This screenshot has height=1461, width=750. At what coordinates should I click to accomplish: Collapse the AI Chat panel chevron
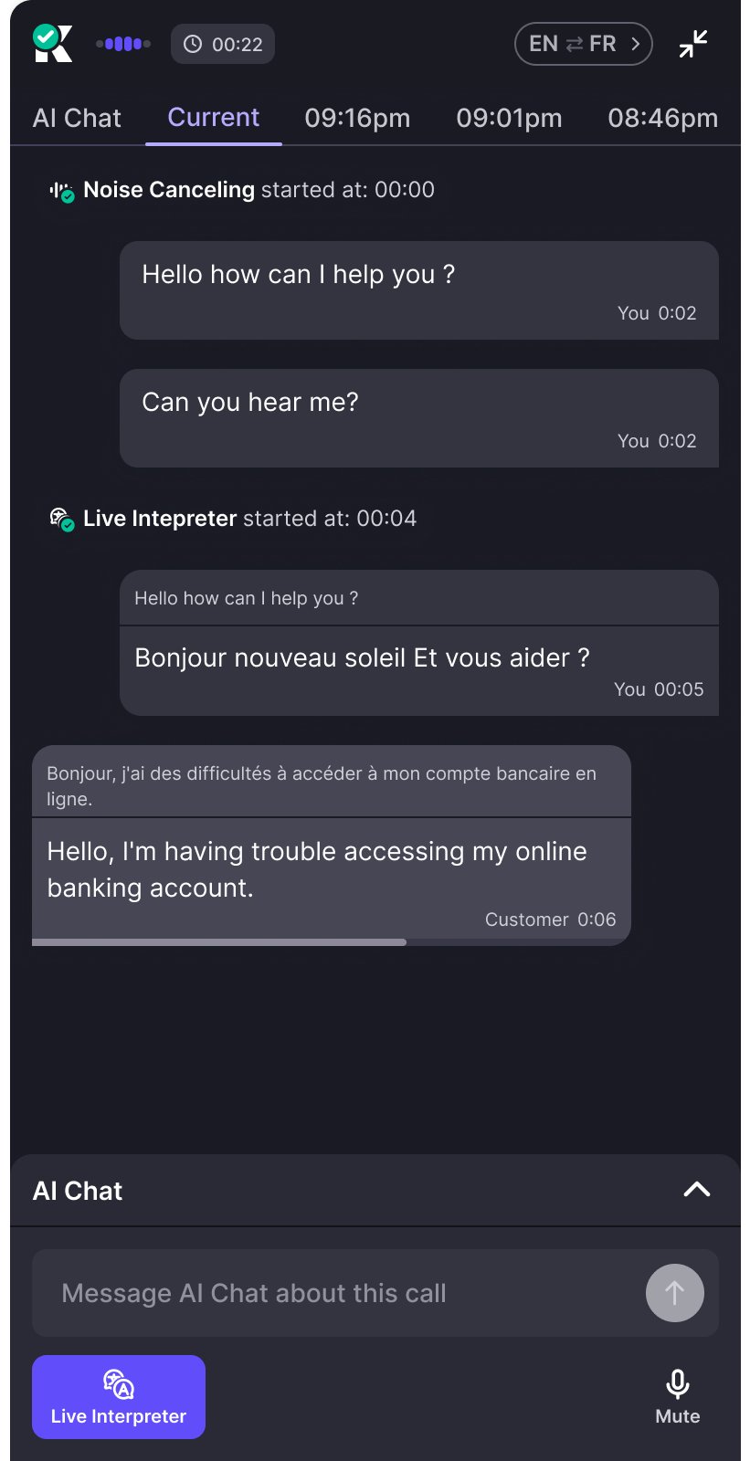(x=697, y=1190)
